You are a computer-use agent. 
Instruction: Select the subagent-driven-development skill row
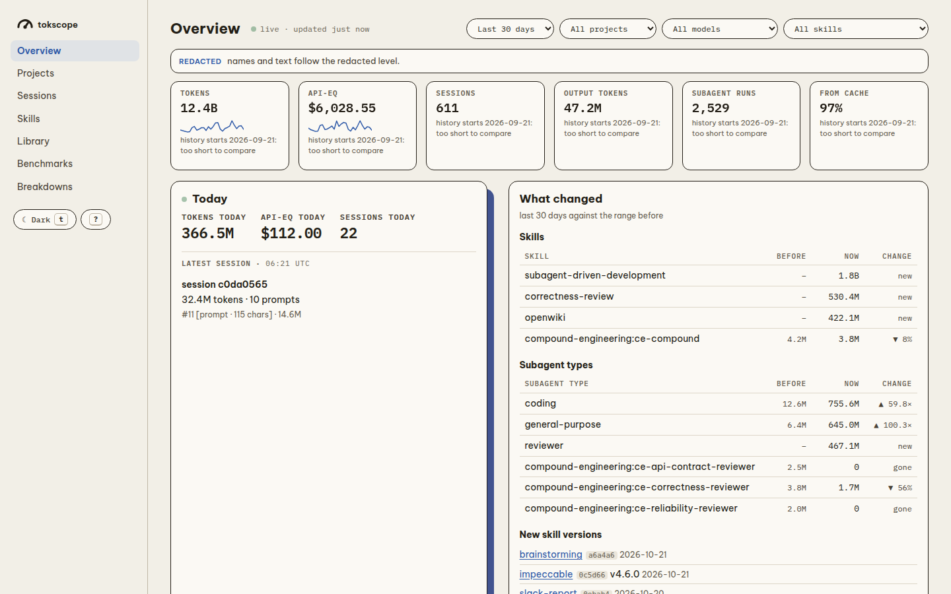click(x=719, y=276)
